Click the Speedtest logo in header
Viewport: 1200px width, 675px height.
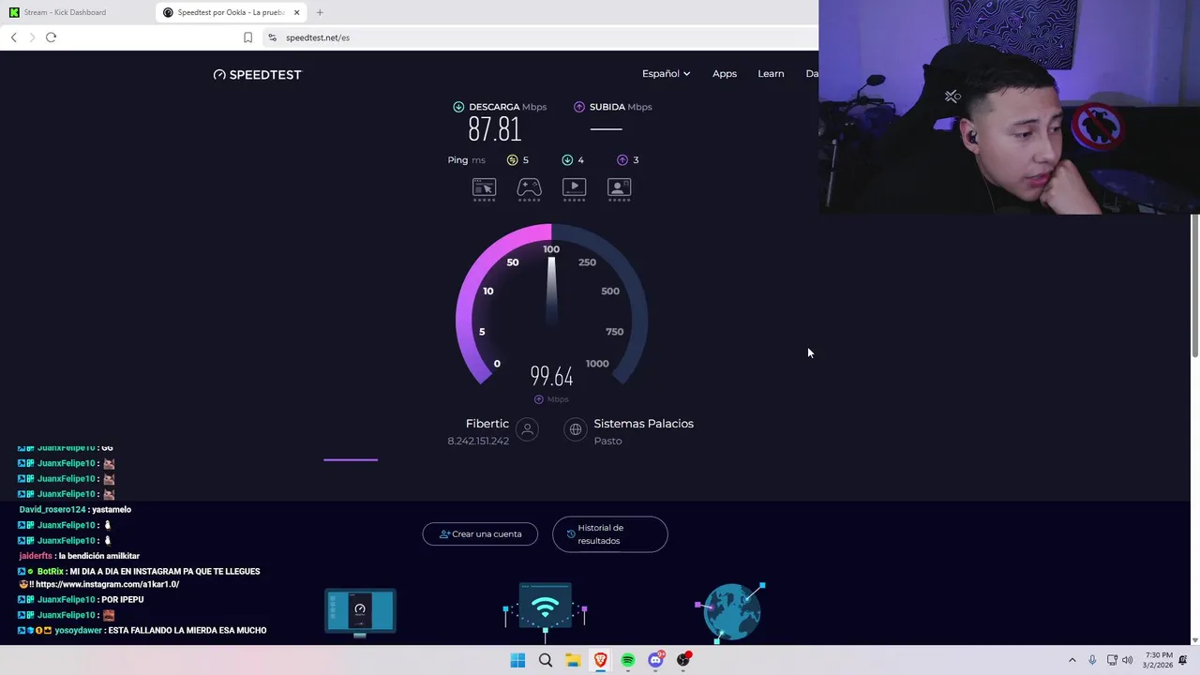click(x=258, y=74)
